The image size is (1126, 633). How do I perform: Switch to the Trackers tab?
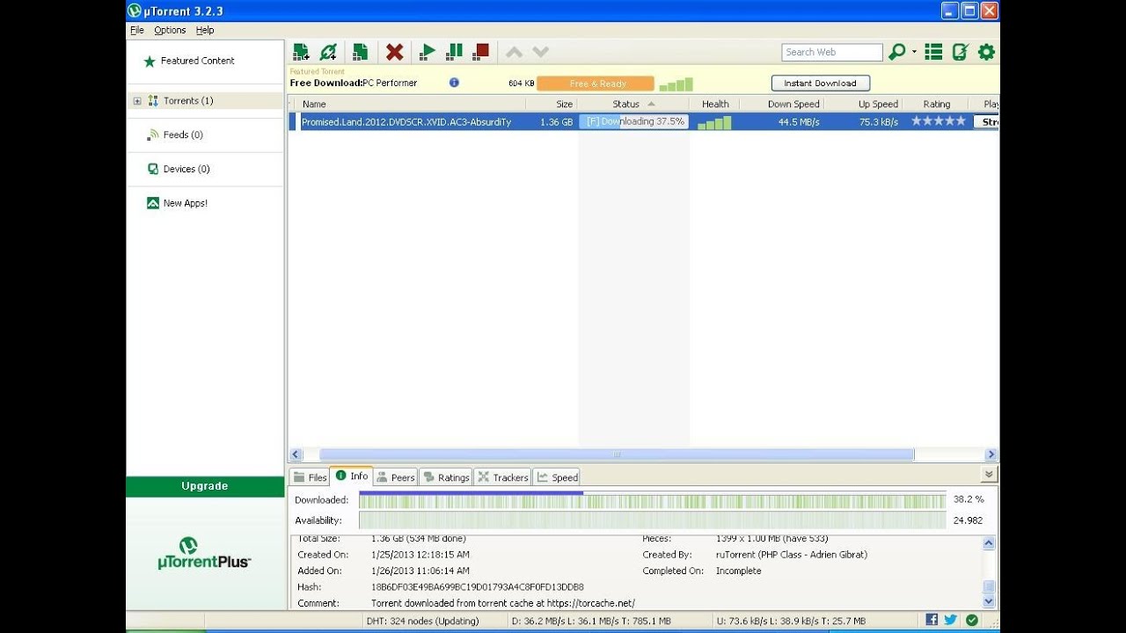(503, 477)
